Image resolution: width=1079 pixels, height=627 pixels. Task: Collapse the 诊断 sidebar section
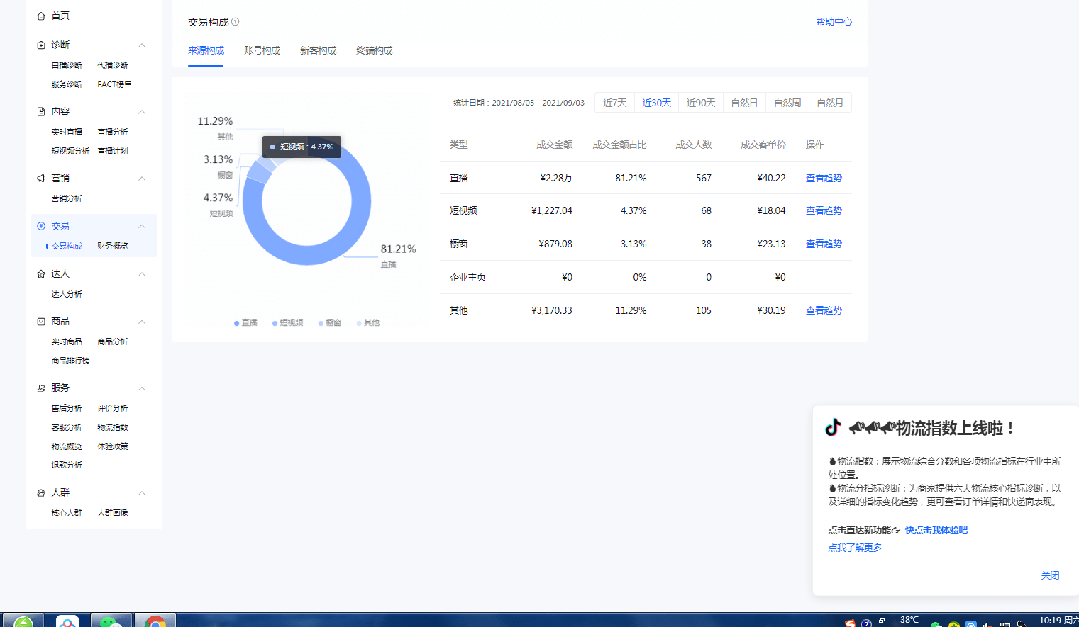tap(142, 45)
